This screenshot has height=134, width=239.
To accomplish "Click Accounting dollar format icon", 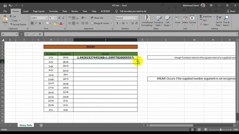I will 117,23.
